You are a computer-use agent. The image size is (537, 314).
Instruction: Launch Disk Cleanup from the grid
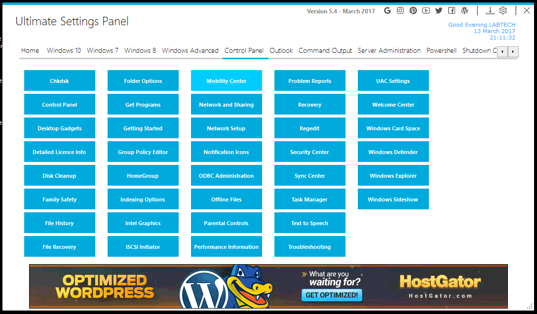(x=59, y=175)
